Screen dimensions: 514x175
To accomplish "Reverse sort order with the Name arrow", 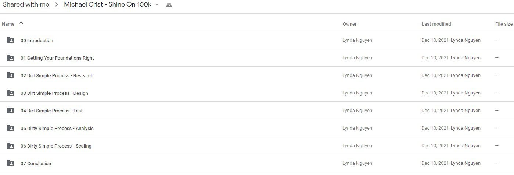I will pos(21,24).
